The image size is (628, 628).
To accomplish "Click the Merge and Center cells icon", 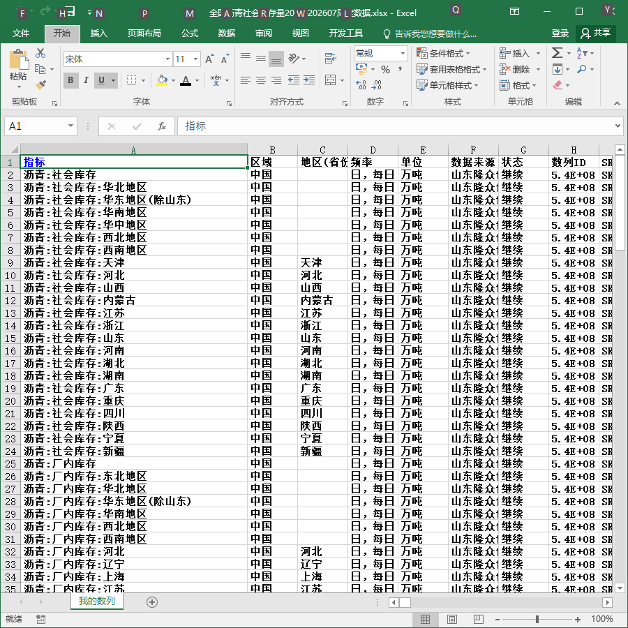I will point(331,80).
